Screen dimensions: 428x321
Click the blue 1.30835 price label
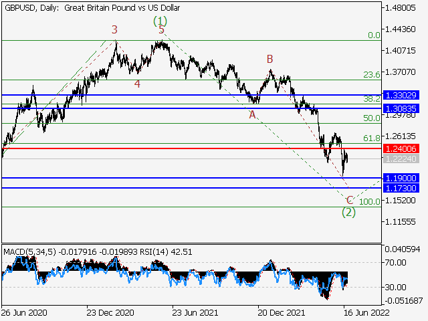[x=401, y=108]
